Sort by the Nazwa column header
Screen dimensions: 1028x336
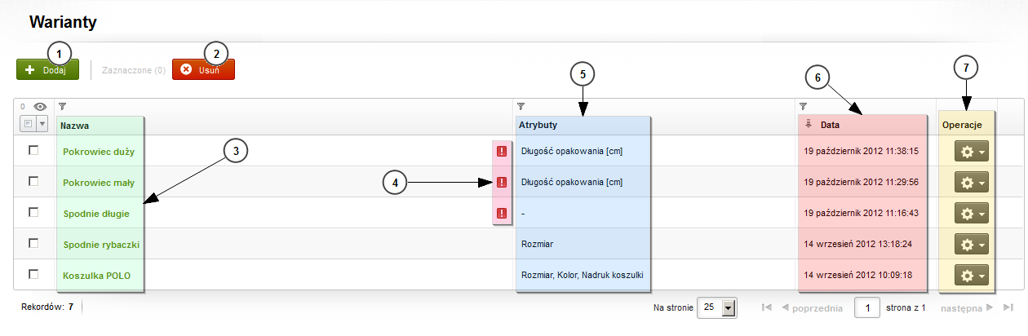point(74,126)
